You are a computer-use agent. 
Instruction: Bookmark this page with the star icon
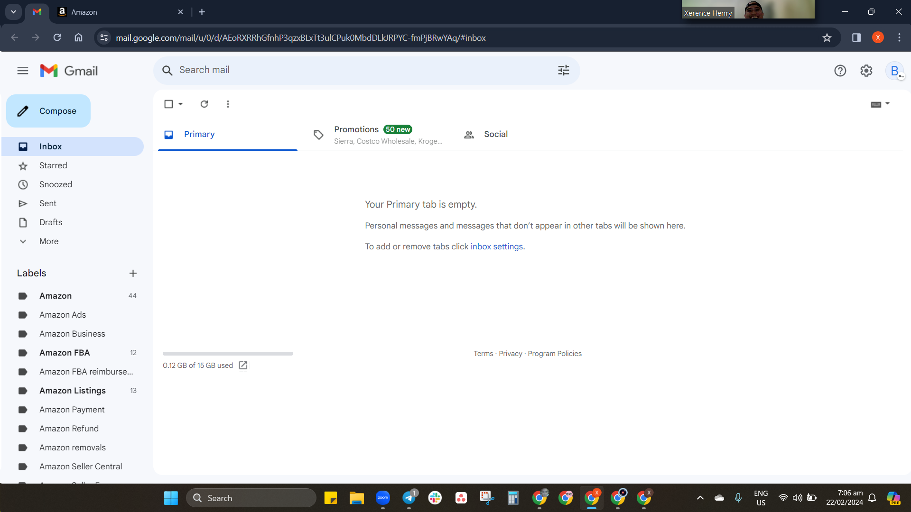(x=827, y=37)
